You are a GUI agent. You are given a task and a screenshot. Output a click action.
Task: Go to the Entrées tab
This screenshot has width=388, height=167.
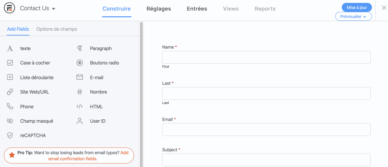pos(197,9)
